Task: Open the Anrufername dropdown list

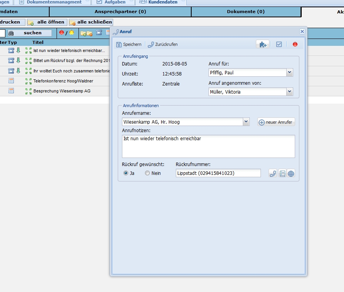Action: coord(246,122)
